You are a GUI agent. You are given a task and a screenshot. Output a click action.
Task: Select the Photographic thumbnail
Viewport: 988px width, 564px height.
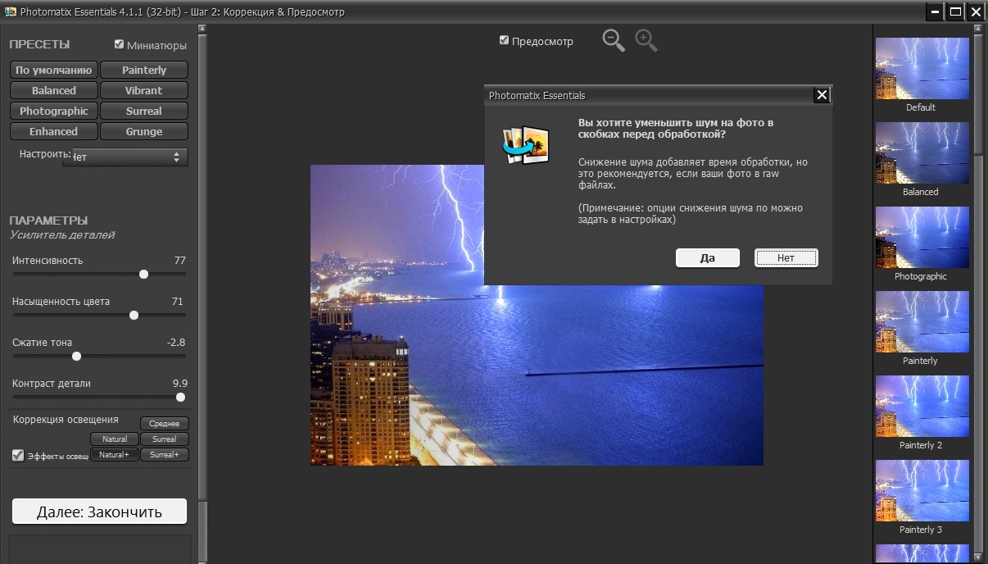pos(922,238)
